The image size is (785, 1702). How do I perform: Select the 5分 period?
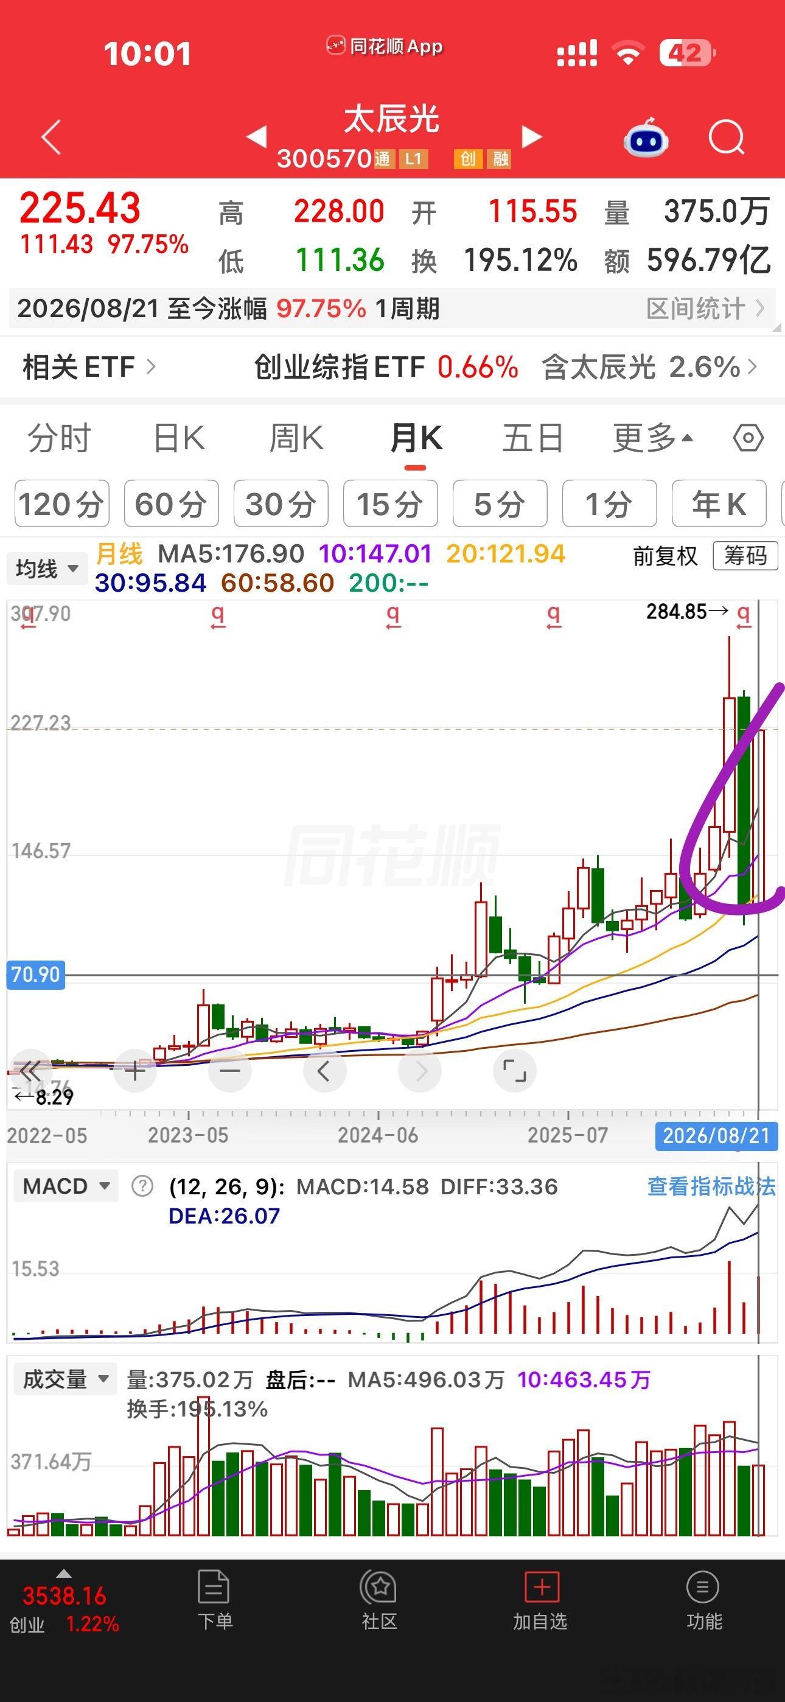(x=500, y=503)
